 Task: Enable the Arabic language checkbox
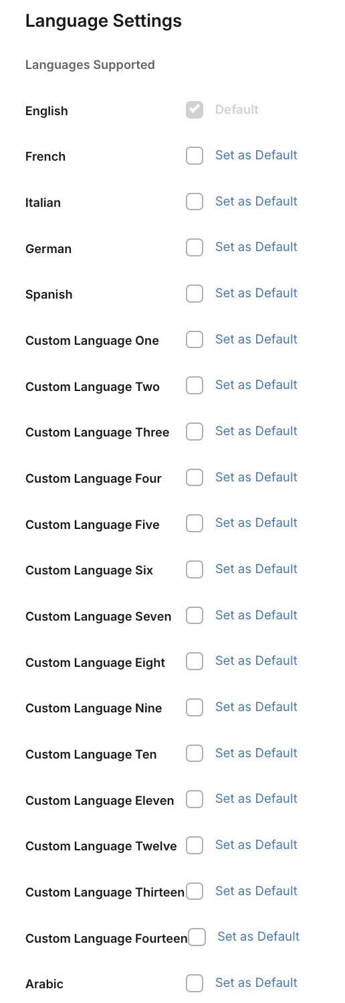[x=195, y=983]
